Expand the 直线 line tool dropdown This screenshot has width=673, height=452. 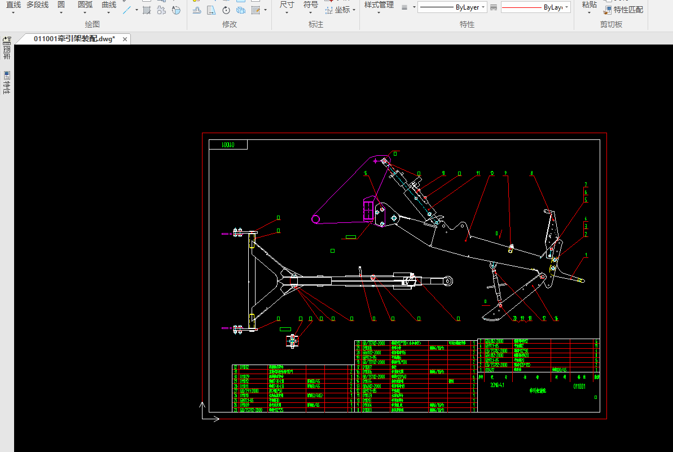tap(14, 12)
